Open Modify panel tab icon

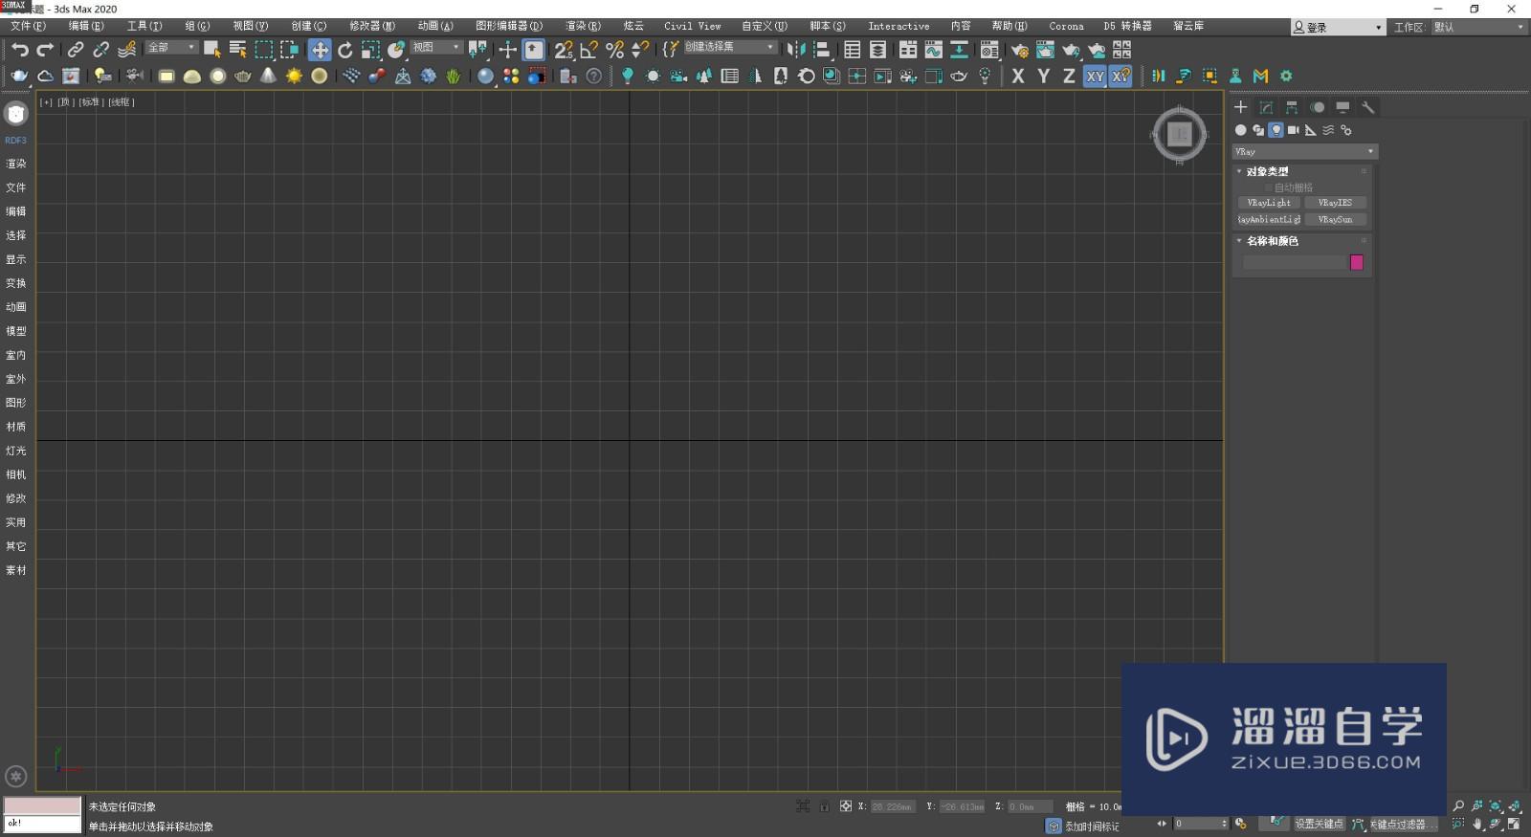[1266, 107]
